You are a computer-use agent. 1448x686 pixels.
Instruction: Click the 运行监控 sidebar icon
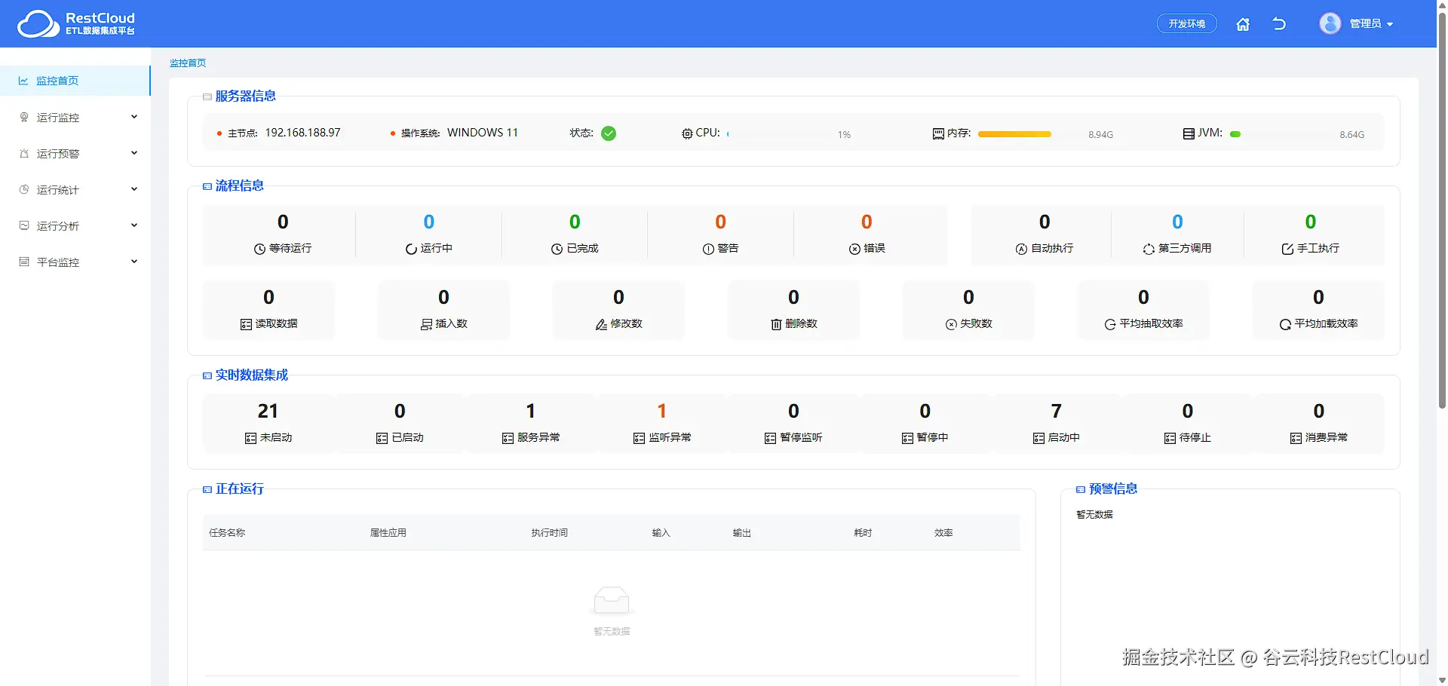point(25,117)
